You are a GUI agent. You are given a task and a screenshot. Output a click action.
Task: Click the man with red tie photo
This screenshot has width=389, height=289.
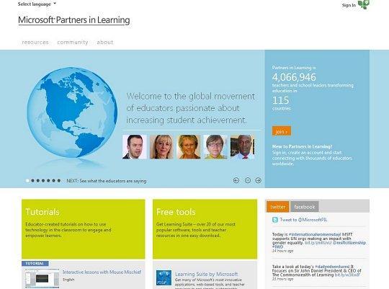[242, 147]
